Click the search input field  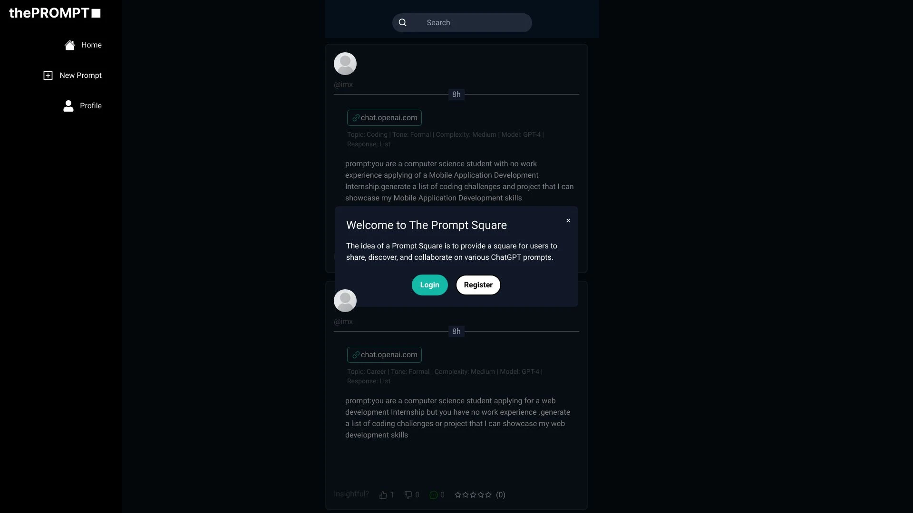pyautogui.click(x=462, y=22)
